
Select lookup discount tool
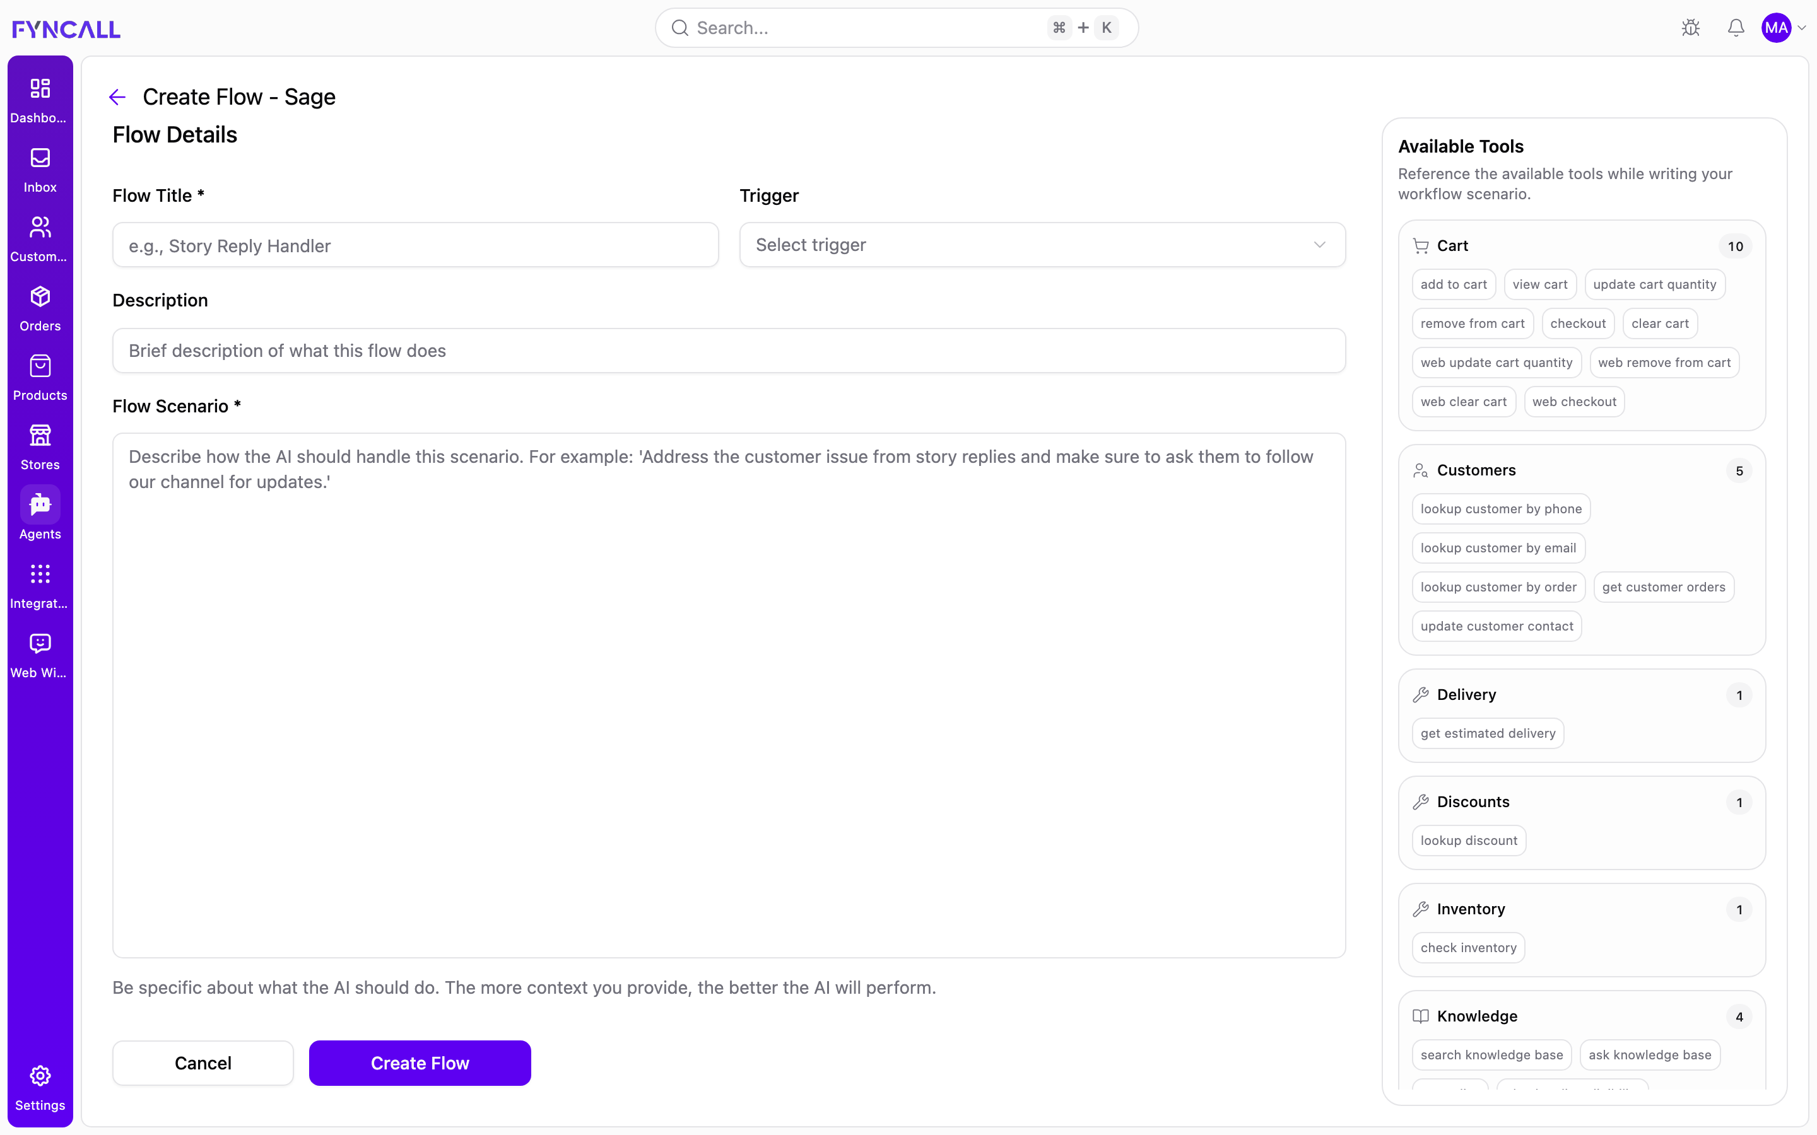coord(1469,841)
